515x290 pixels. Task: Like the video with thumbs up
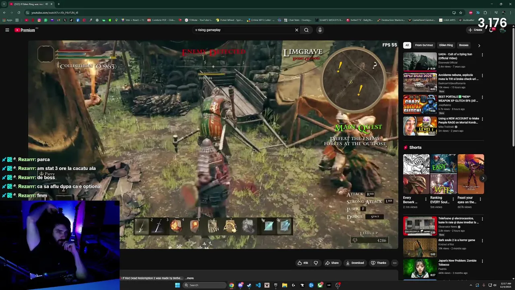tap(303, 263)
